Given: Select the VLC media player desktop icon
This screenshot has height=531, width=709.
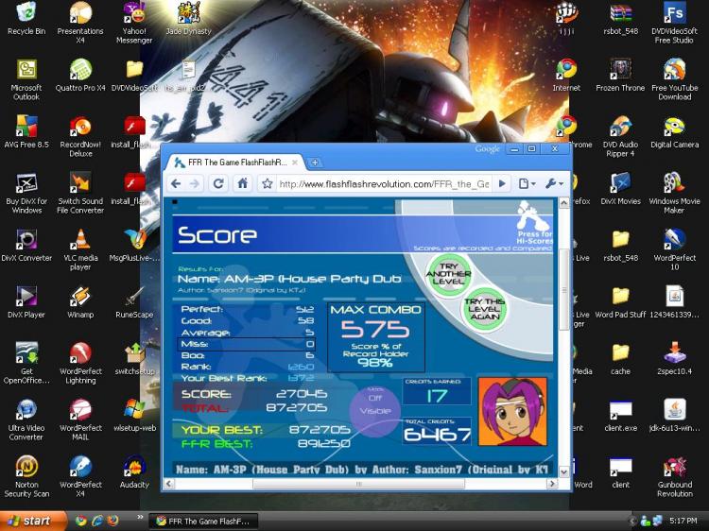Looking at the screenshot, I should [80, 249].
